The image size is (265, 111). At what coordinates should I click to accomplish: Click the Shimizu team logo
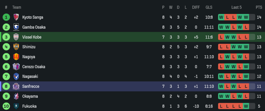point(16,47)
